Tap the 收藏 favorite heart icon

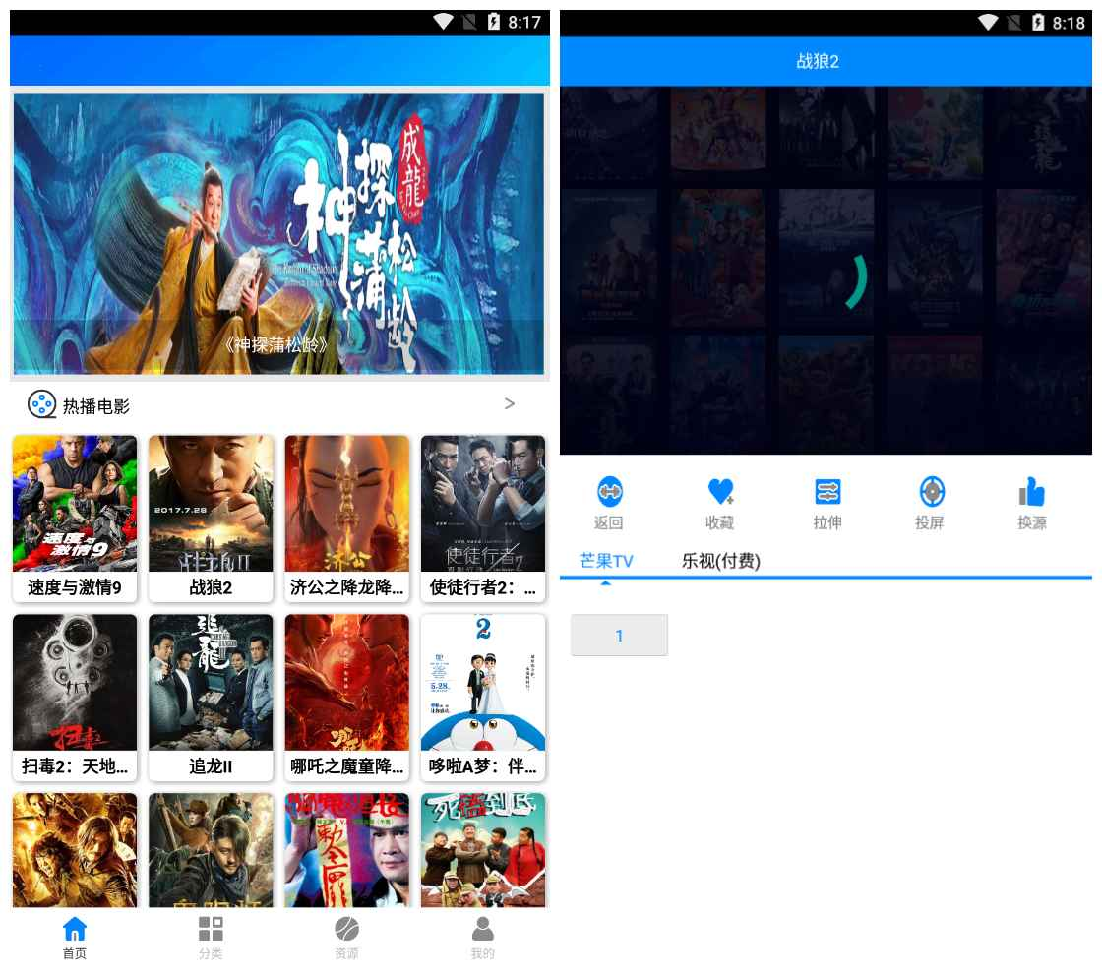click(719, 491)
